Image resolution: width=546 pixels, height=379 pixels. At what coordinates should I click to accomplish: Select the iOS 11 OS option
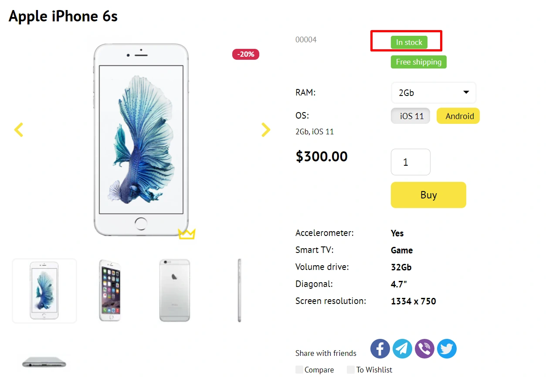point(410,116)
